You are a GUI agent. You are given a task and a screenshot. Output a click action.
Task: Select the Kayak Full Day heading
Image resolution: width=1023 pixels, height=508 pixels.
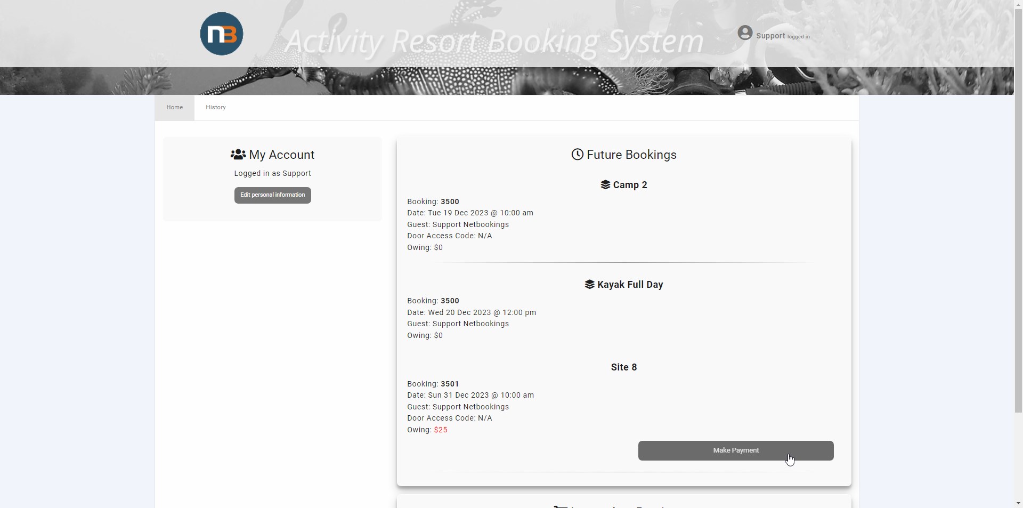630,285
